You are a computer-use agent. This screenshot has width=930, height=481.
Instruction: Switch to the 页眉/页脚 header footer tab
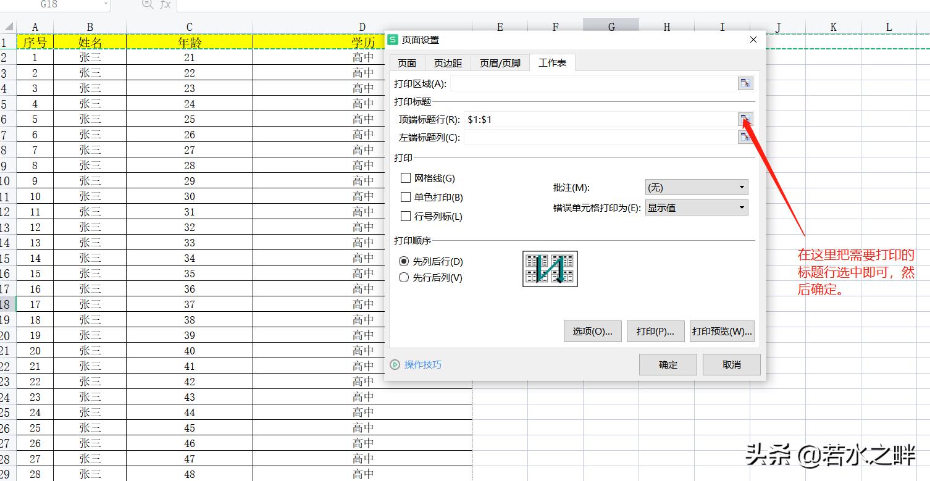[499, 62]
